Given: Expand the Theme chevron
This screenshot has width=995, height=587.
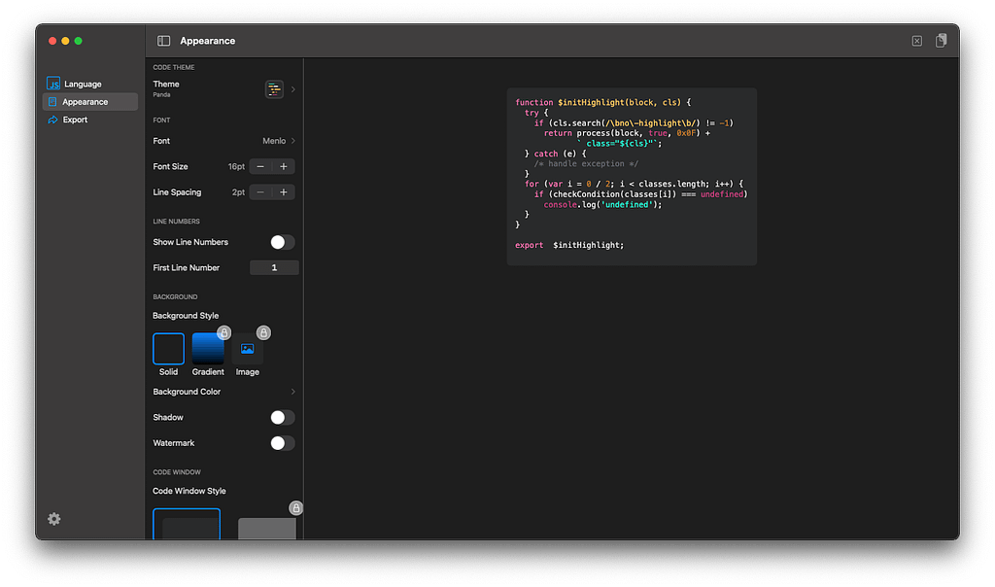Looking at the screenshot, I should coord(293,89).
